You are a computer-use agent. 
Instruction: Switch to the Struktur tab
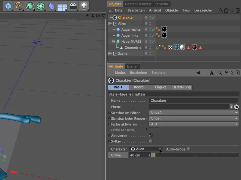tap(162, 4)
